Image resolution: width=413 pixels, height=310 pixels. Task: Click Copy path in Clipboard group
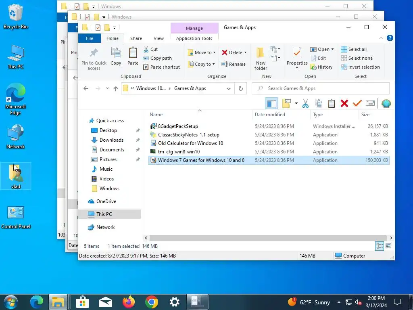click(x=158, y=58)
